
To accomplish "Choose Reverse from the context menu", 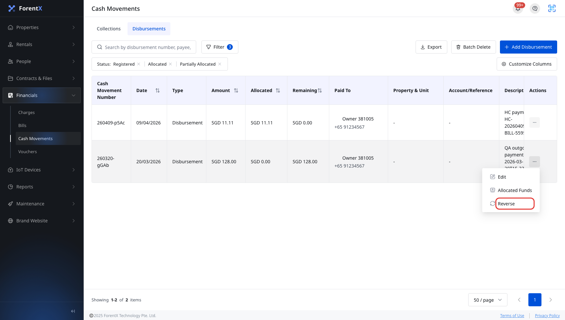I will click(x=511, y=204).
